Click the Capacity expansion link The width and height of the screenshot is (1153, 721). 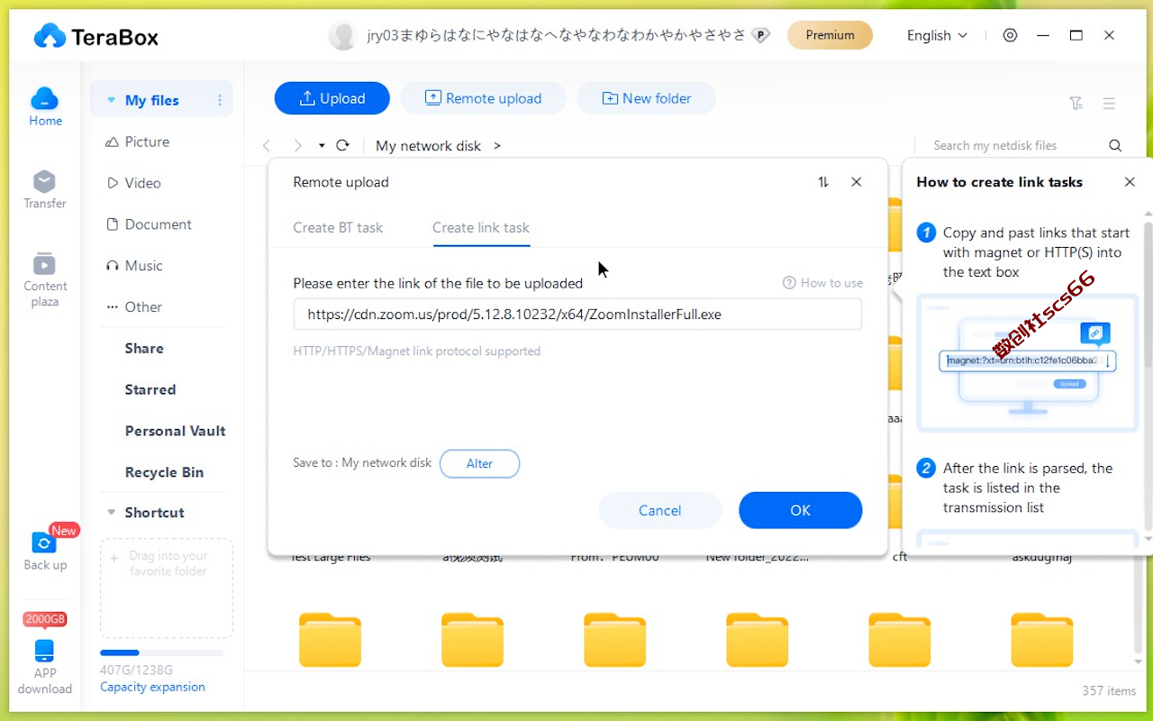152,687
